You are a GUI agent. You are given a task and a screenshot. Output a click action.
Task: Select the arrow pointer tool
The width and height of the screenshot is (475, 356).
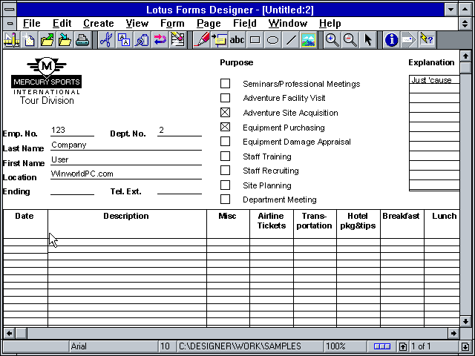pos(368,40)
